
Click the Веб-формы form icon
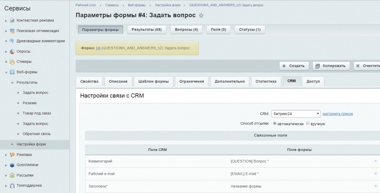(x=12, y=72)
